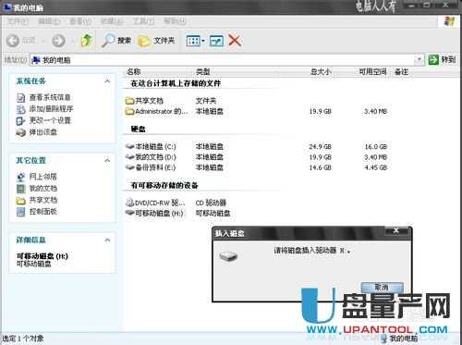Click the 4.45 GB free space value
This screenshot has height=345, width=462.
376,167
